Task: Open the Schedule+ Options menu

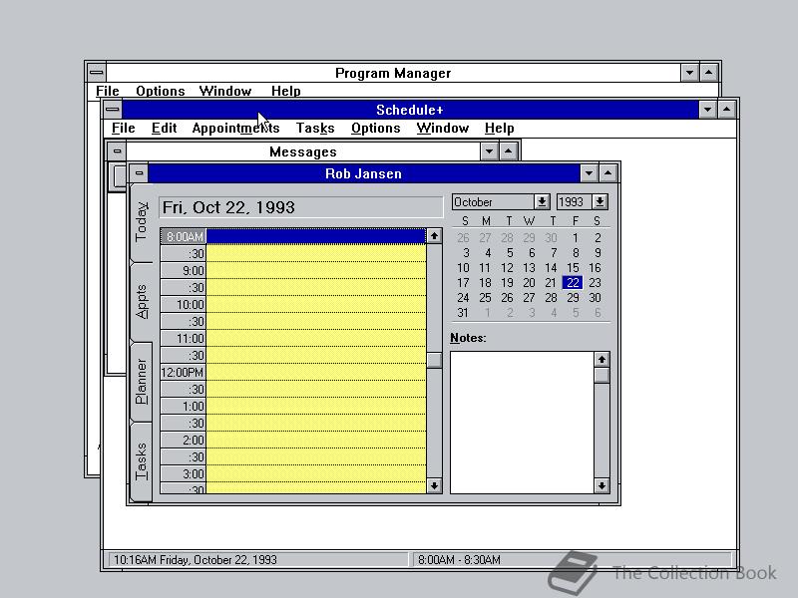Action: pyautogui.click(x=376, y=129)
